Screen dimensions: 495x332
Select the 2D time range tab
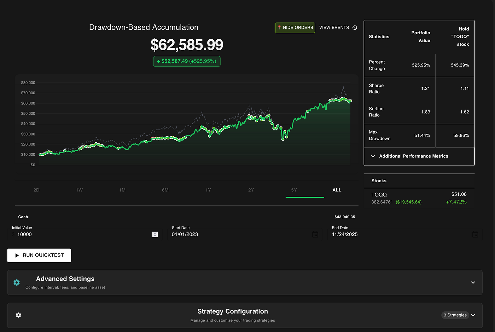pyautogui.click(x=36, y=190)
